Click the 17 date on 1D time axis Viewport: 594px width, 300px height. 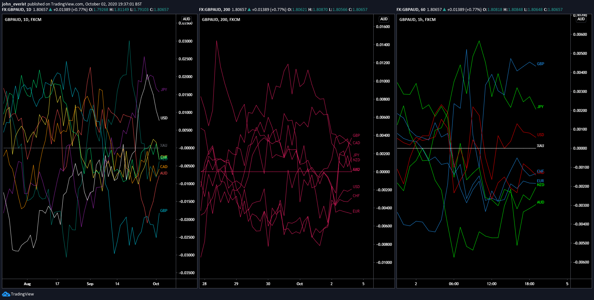(57, 284)
